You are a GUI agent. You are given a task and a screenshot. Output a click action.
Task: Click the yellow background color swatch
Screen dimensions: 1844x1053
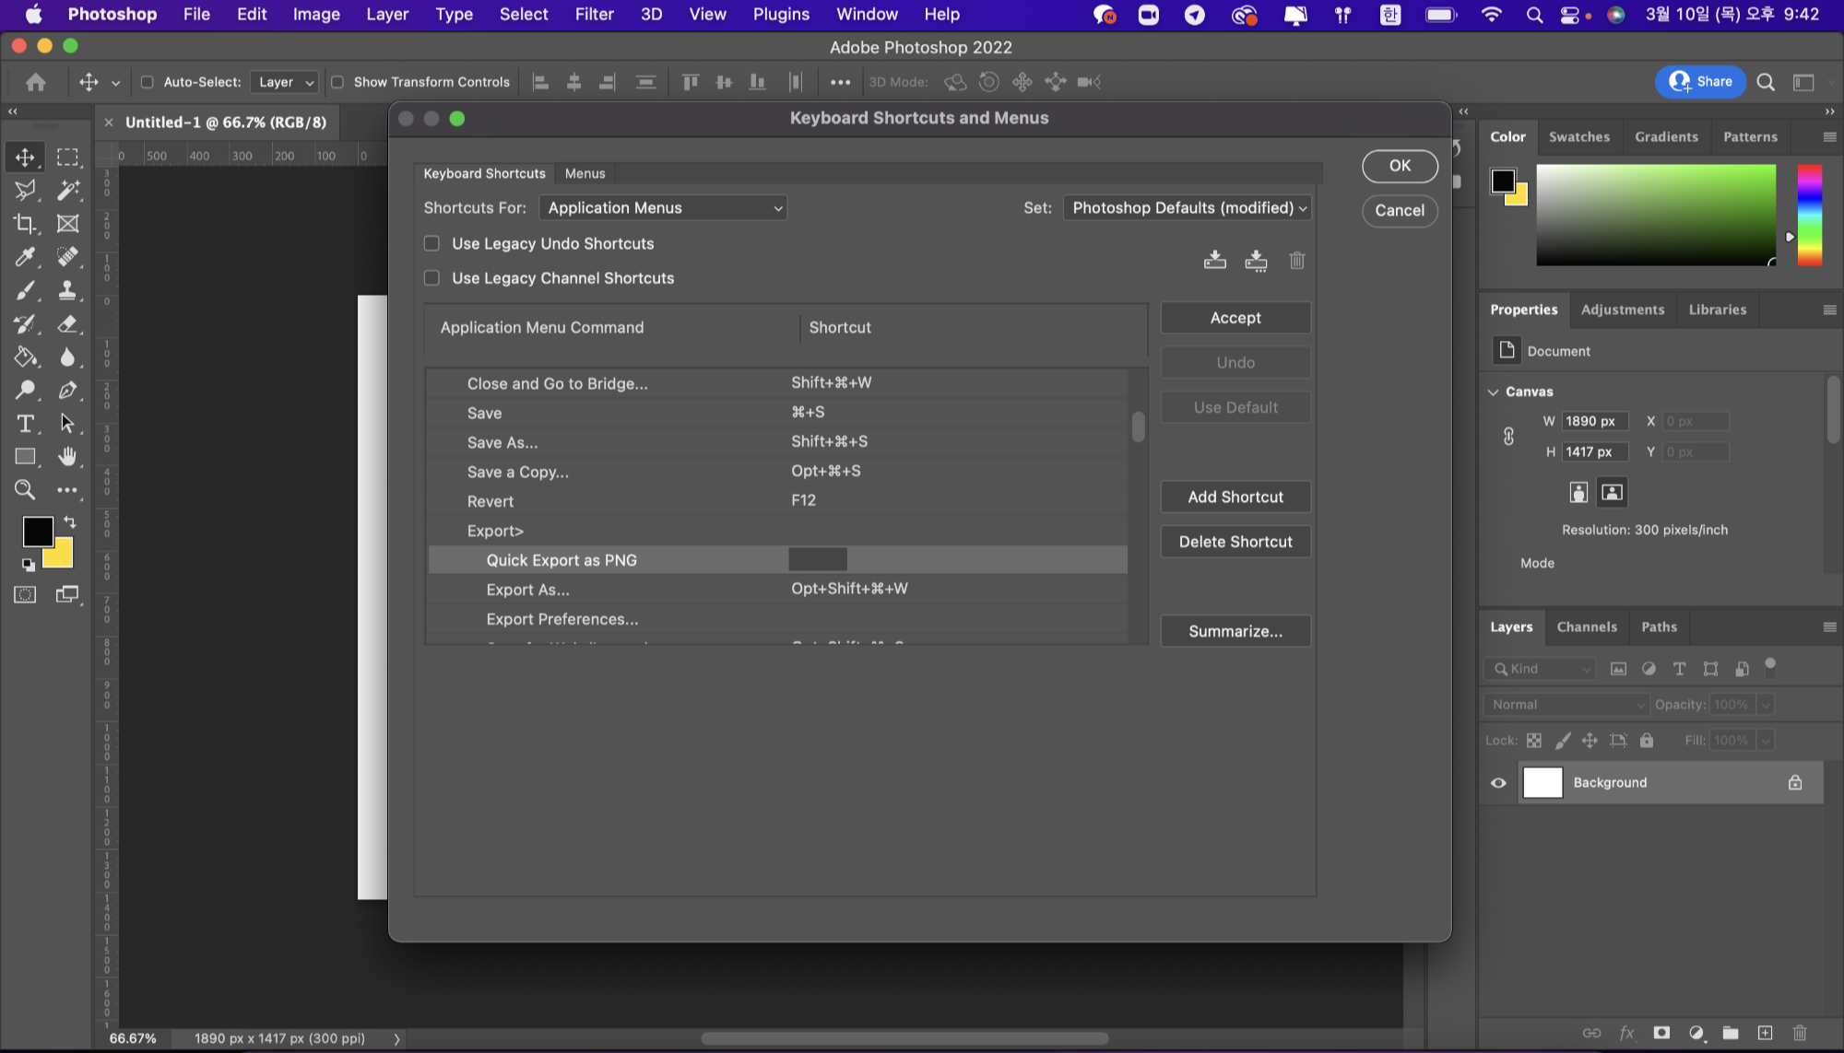[x=62, y=557]
